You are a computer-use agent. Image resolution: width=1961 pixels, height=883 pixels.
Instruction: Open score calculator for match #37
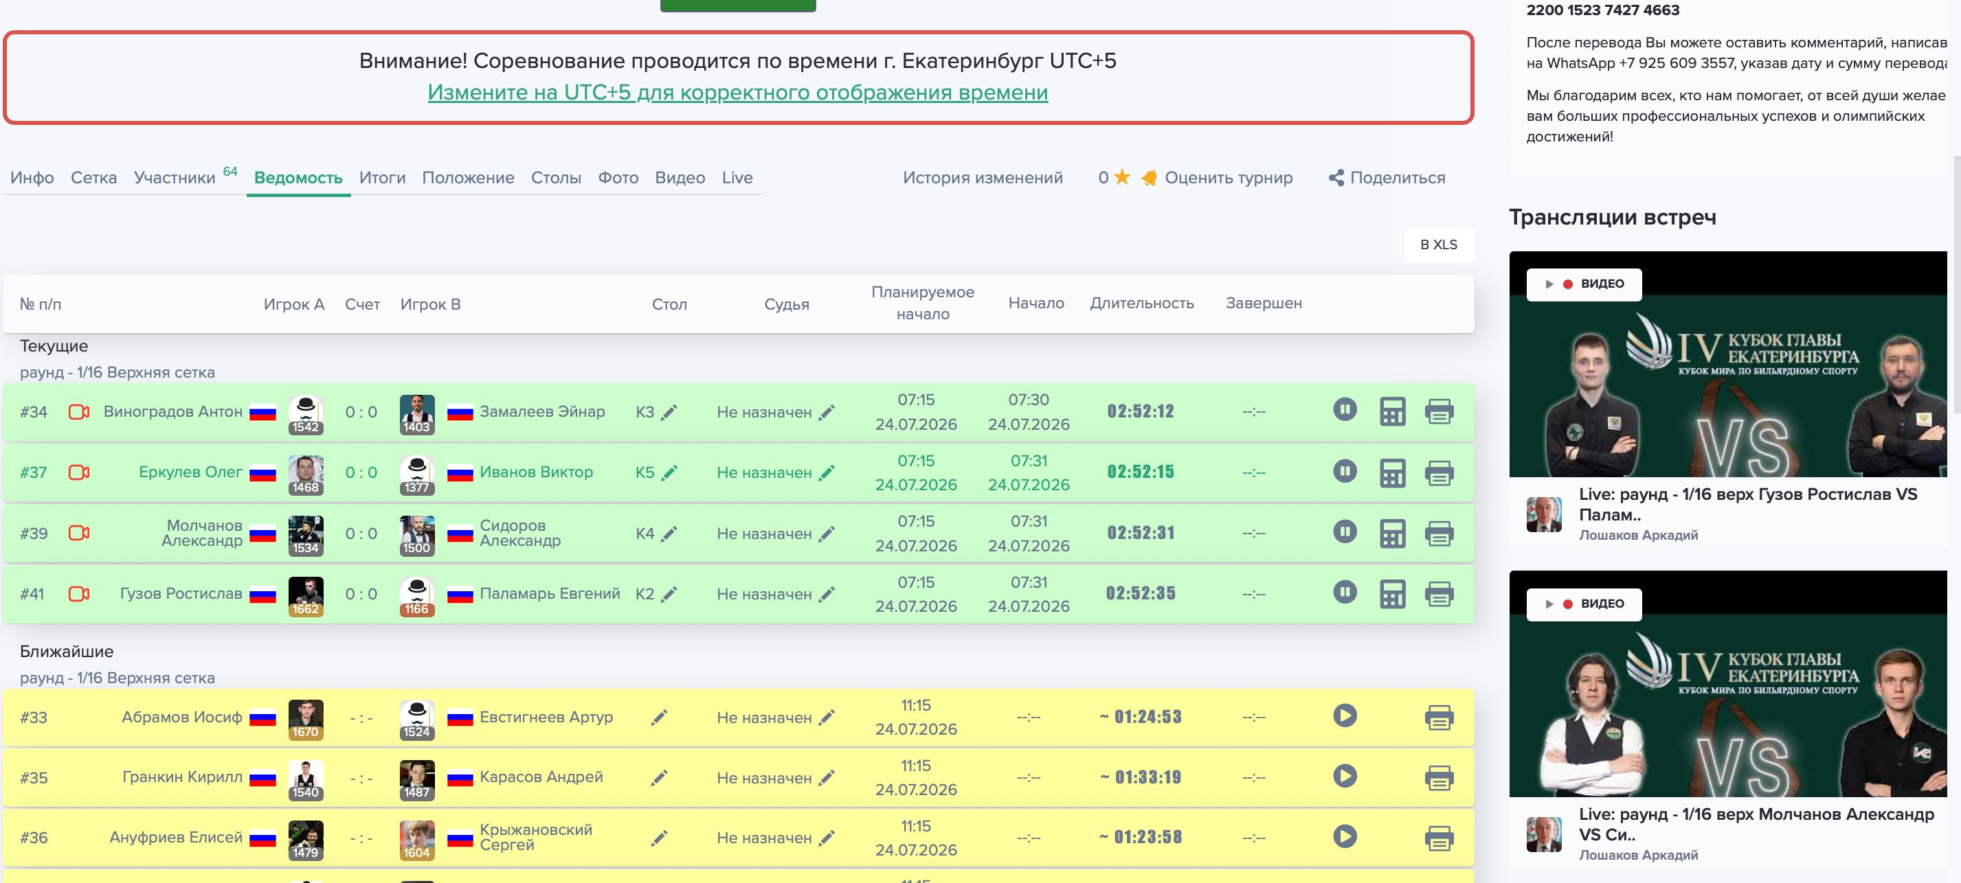coord(1392,472)
